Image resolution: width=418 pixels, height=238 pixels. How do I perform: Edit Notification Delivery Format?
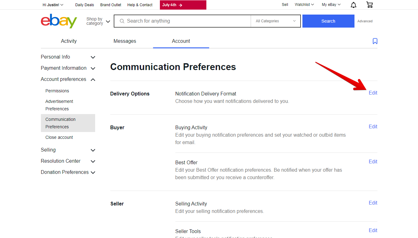[373, 93]
